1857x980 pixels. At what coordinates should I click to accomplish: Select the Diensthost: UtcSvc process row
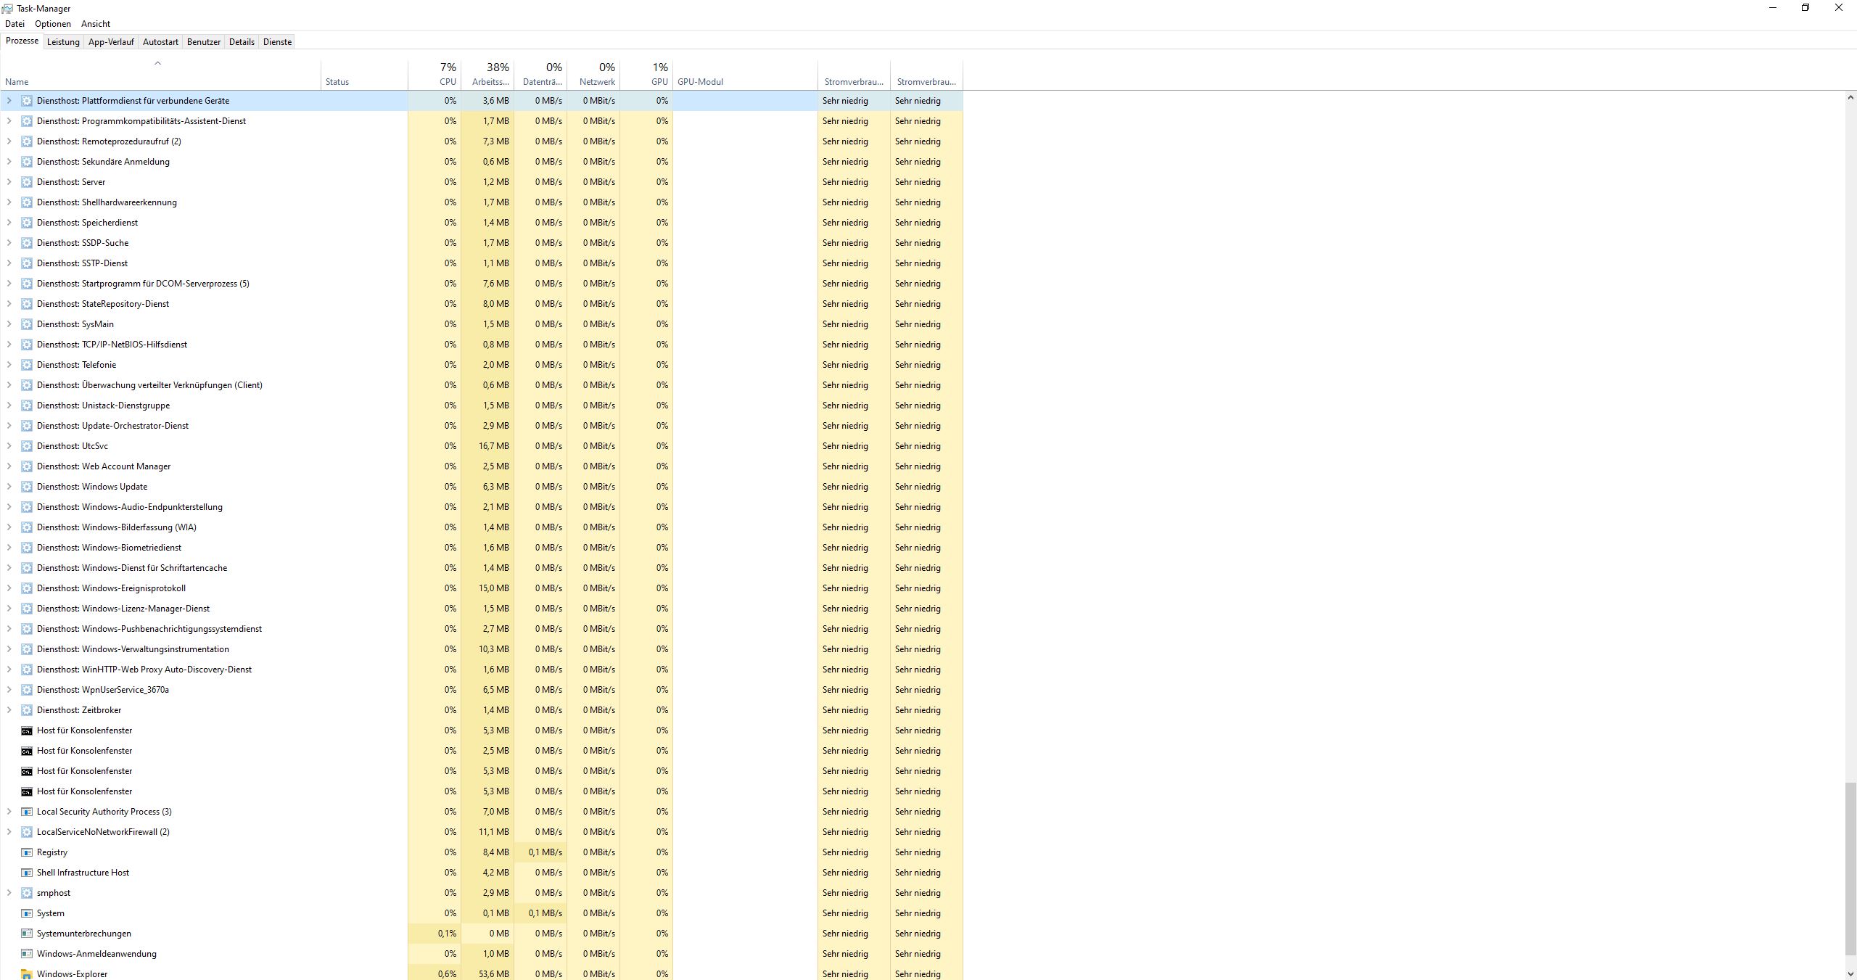pyautogui.click(x=73, y=446)
